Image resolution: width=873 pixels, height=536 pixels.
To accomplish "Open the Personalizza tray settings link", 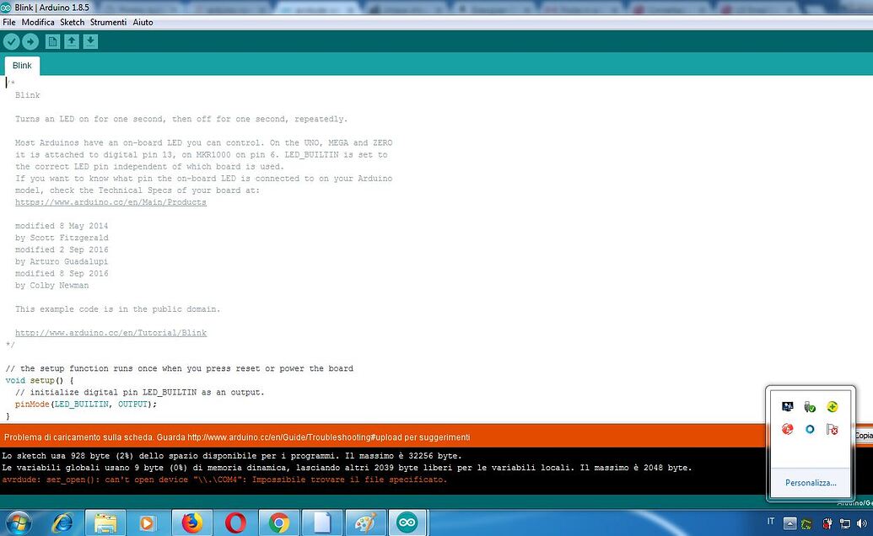I will coord(810,482).
